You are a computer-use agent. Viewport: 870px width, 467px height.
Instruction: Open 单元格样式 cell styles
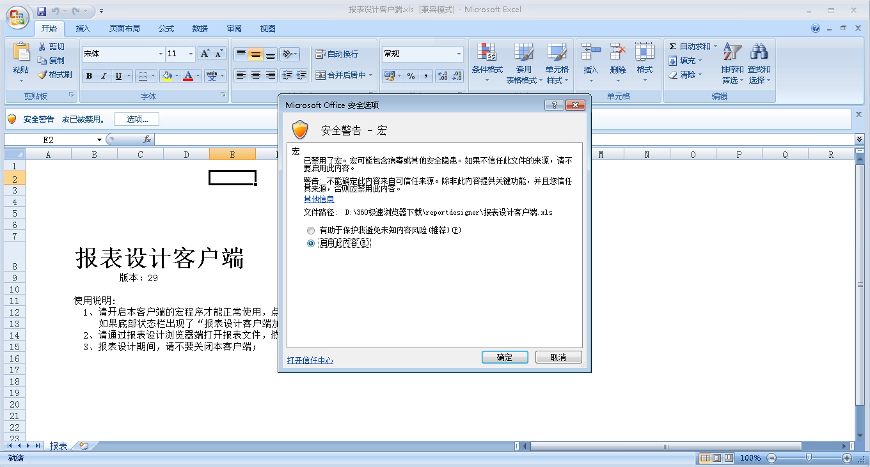pyautogui.click(x=557, y=63)
